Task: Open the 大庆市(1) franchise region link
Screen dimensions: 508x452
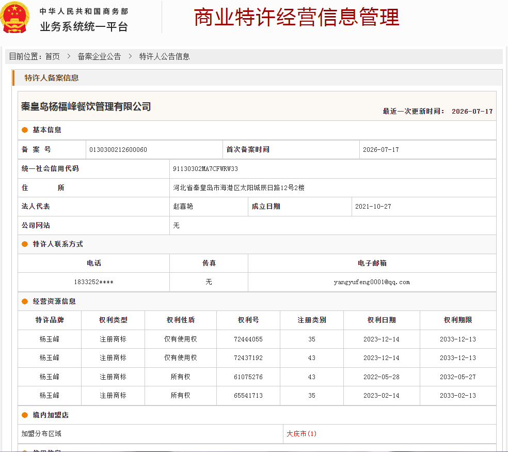Action: (301, 433)
